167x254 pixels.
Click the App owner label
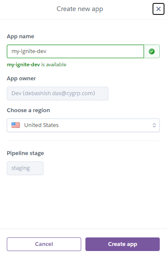click(x=21, y=79)
